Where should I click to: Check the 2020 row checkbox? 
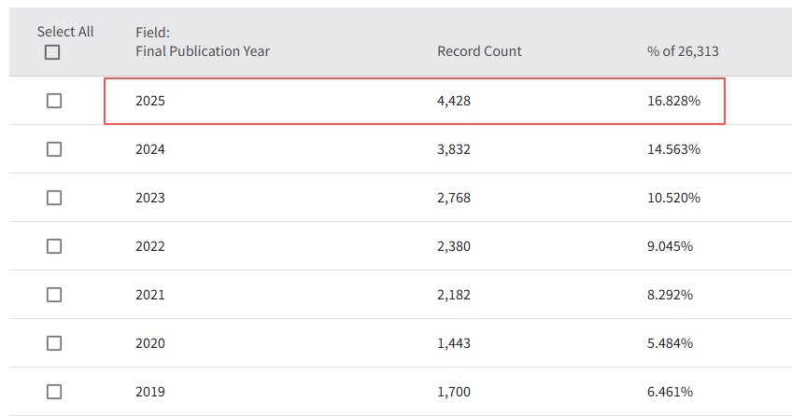coord(54,343)
